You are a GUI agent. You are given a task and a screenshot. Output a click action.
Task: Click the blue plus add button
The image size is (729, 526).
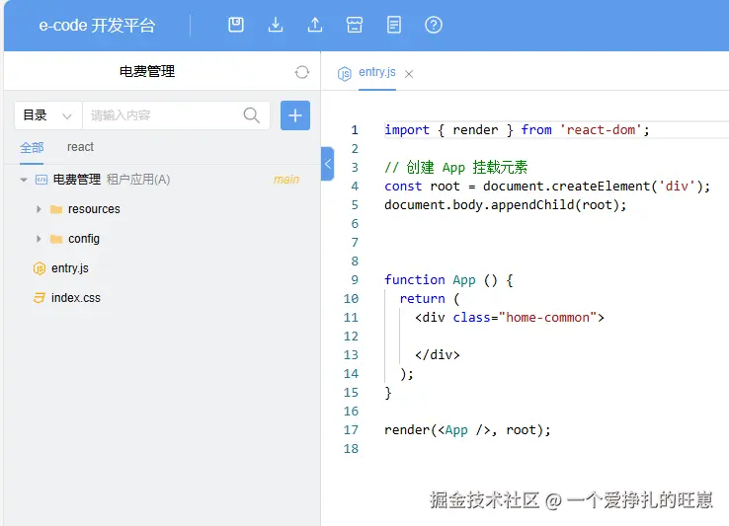[295, 115]
